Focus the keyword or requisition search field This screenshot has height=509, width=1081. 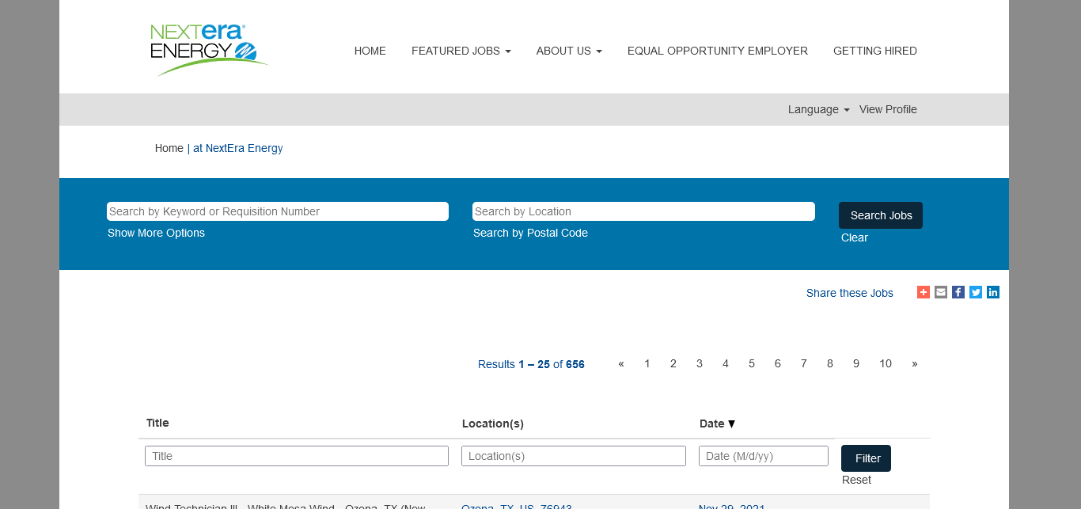(x=277, y=211)
